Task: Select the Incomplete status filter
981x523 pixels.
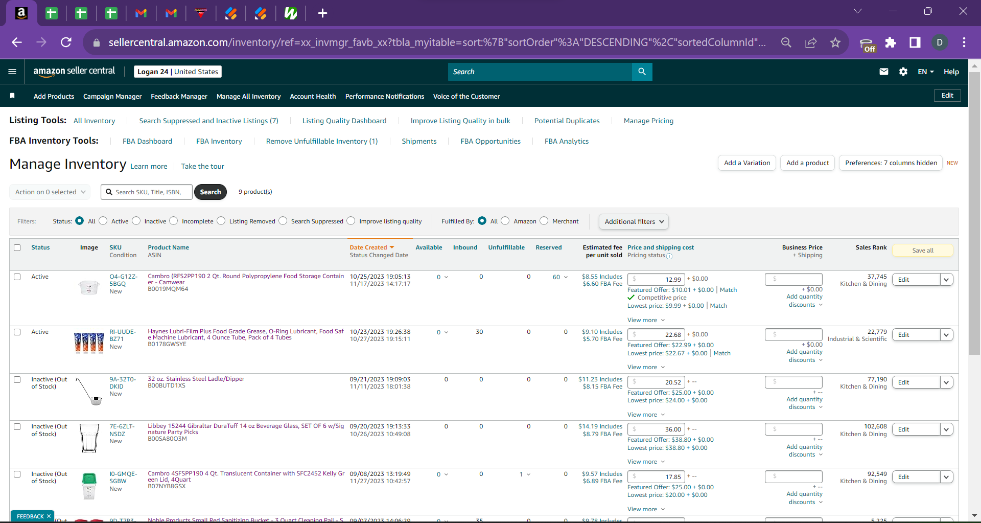Action: click(174, 221)
